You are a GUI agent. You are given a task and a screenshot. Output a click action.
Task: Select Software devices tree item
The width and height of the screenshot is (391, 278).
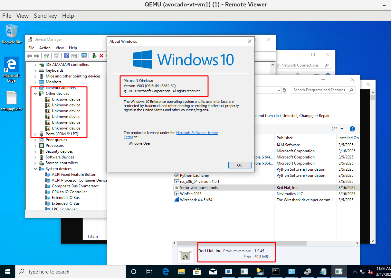(60, 157)
